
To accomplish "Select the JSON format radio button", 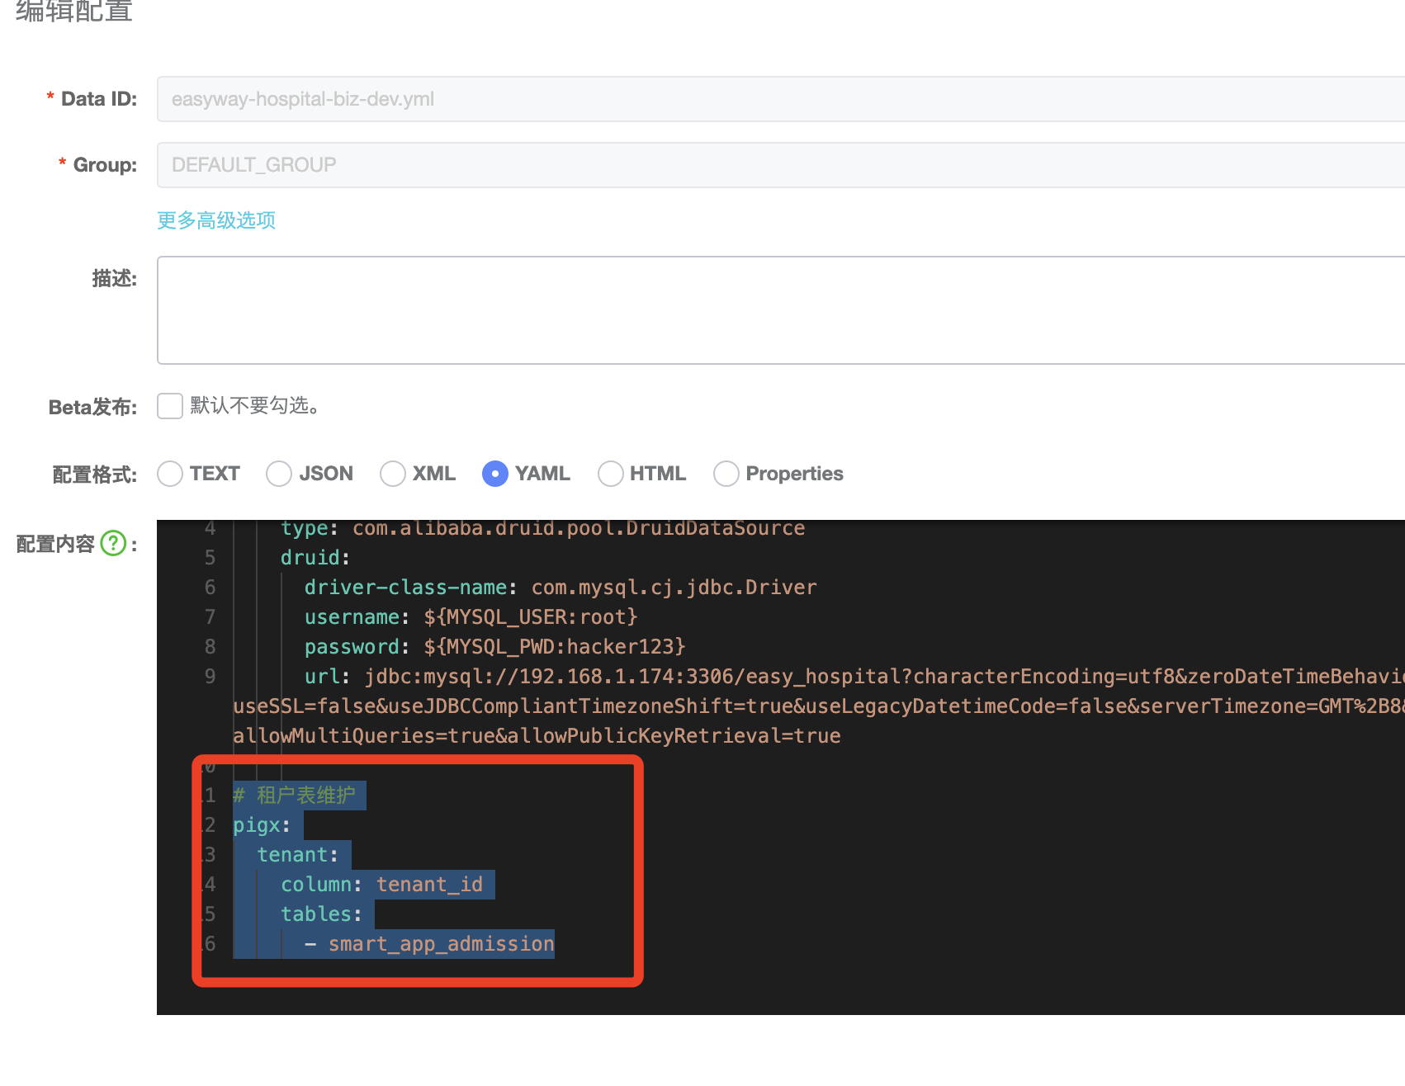I will coord(279,474).
